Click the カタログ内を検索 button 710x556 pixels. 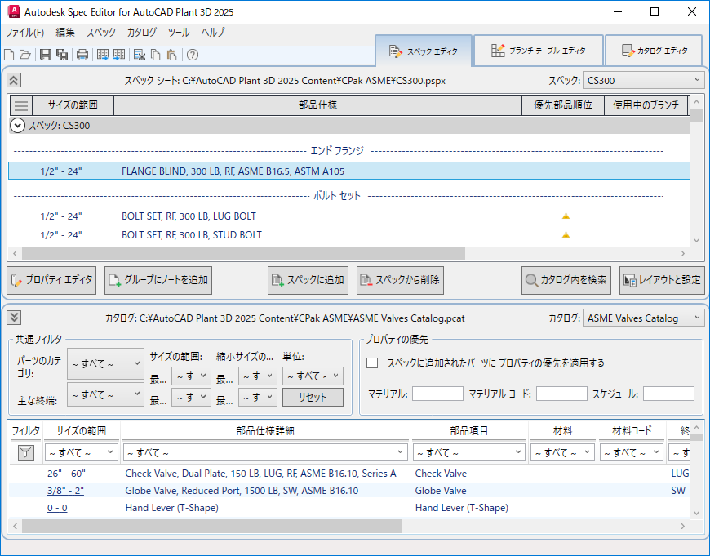(x=566, y=281)
